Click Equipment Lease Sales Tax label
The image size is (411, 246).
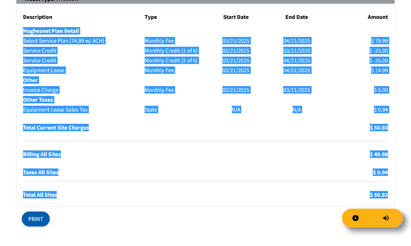coord(56,110)
